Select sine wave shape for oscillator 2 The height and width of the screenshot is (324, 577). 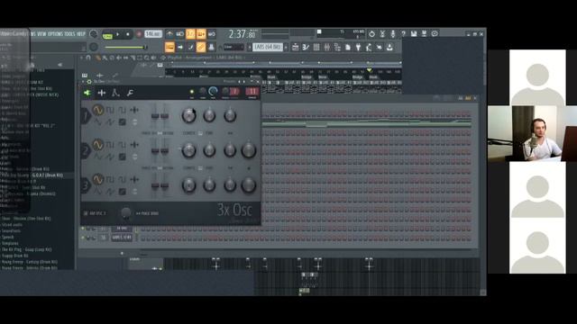[98, 145]
